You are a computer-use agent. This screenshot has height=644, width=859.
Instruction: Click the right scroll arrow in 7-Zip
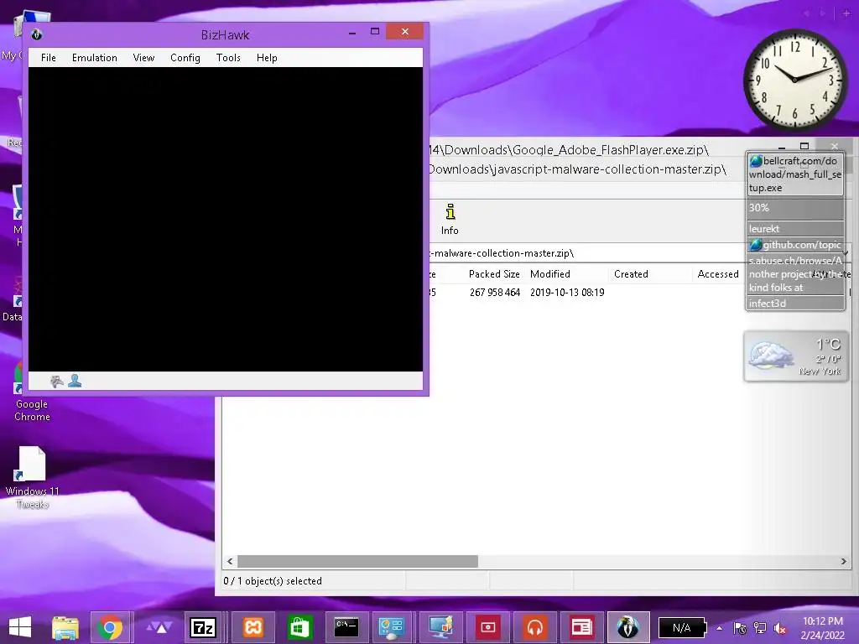point(844,561)
